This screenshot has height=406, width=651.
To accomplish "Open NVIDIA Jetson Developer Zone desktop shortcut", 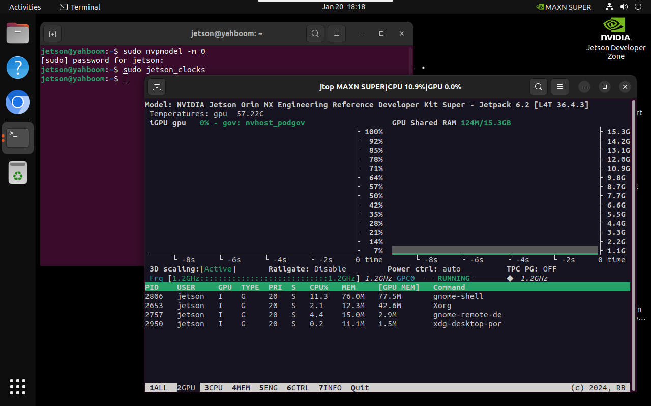I will 616,39.
